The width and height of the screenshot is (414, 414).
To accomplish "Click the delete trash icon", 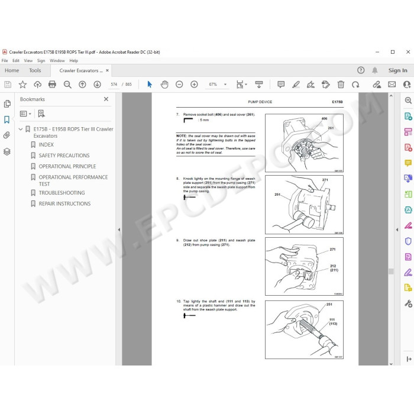I will [341, 85].
